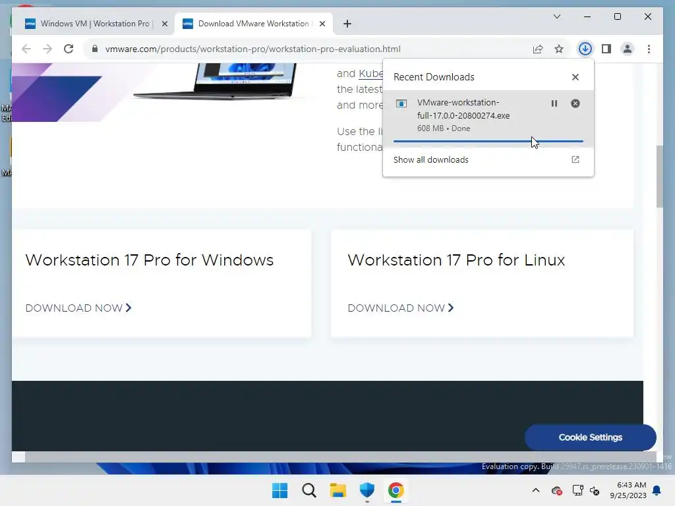Switch to the Windows VM Workstation Pro tab
This screenshot has width=675, height=506.
(95, 24)
